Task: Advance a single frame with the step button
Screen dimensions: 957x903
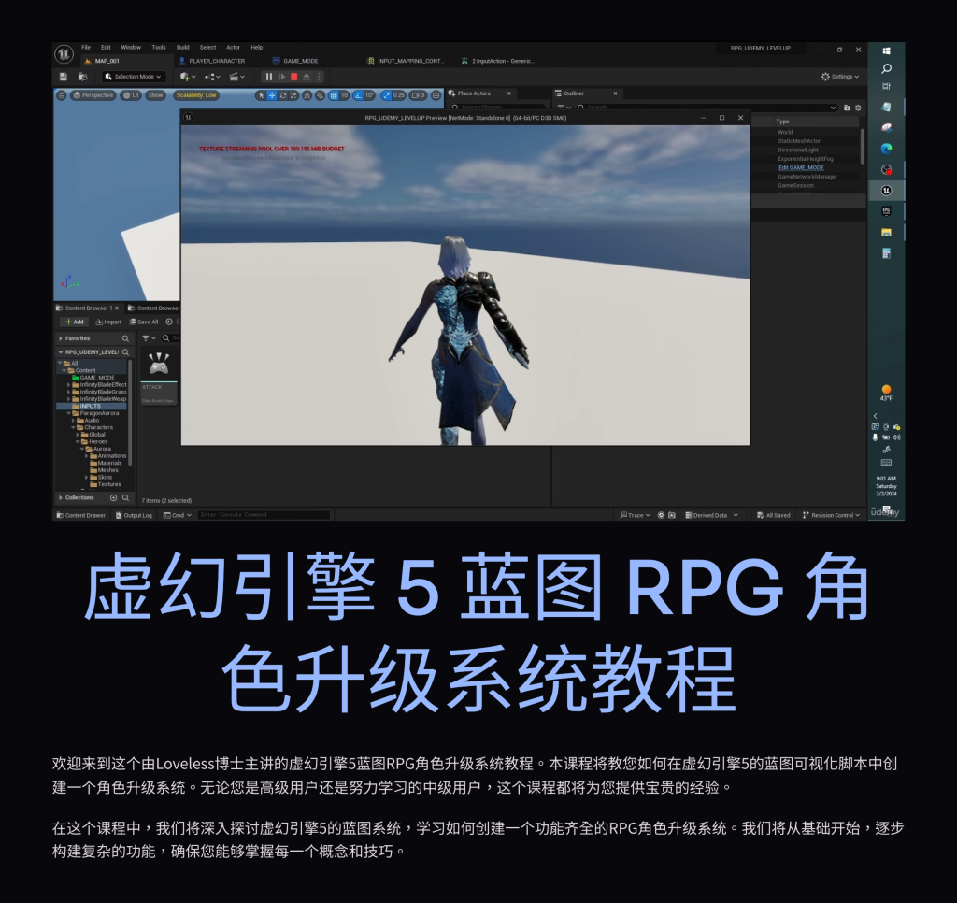Action: (281, 77)
